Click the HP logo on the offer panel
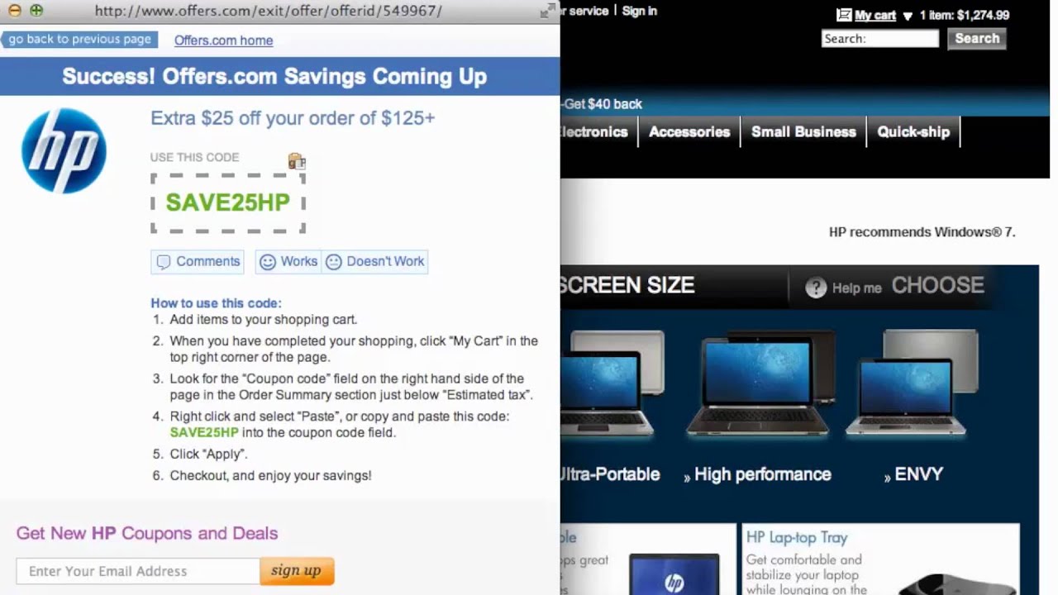Screen dimensions: 1058x595 [64, 151]
